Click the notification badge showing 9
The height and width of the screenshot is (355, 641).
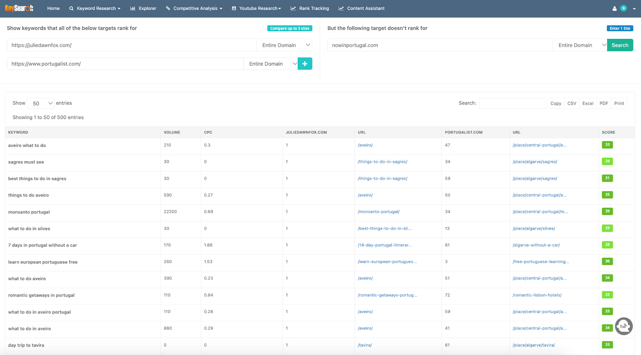[623, 8]
